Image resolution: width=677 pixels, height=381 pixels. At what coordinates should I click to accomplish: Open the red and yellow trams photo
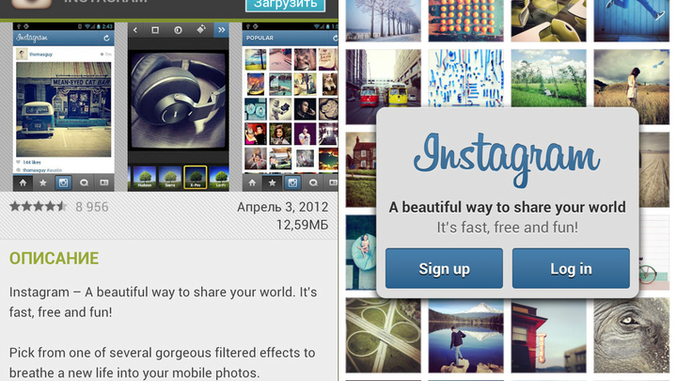(383, 87)
